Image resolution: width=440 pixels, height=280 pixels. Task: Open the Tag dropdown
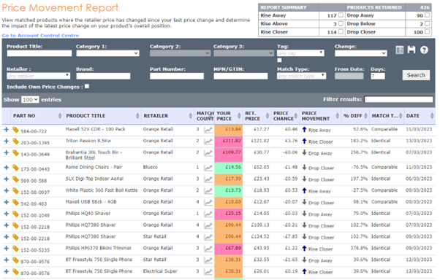tap(300, 53)
